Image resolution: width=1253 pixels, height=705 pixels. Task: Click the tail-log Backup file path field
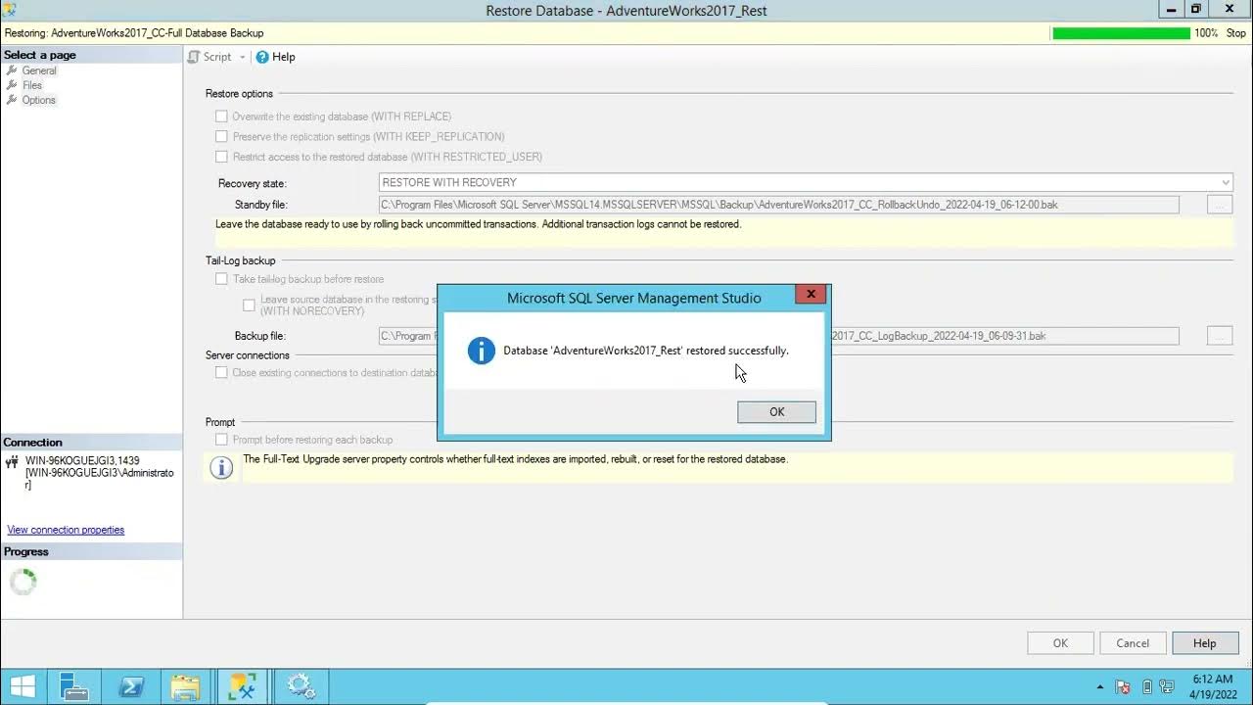[779, 336]
